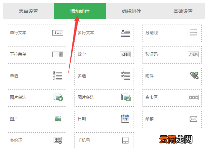
Task: Select the 图片多选 component label
Action: 86,97
